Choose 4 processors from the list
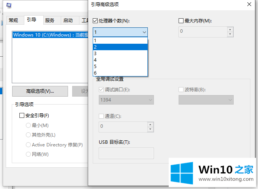 (120, 60)
